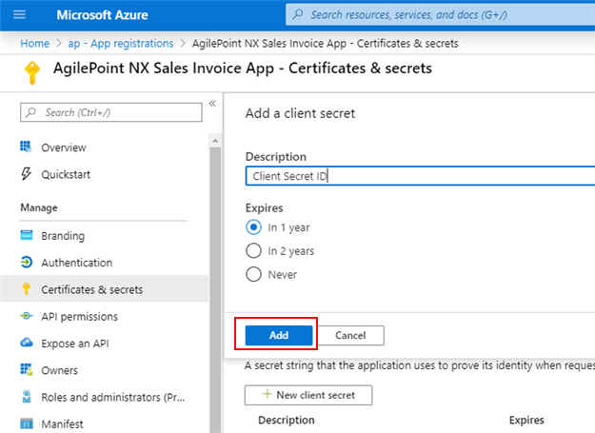Click the Owners icon in sidebar

(27, 369)
